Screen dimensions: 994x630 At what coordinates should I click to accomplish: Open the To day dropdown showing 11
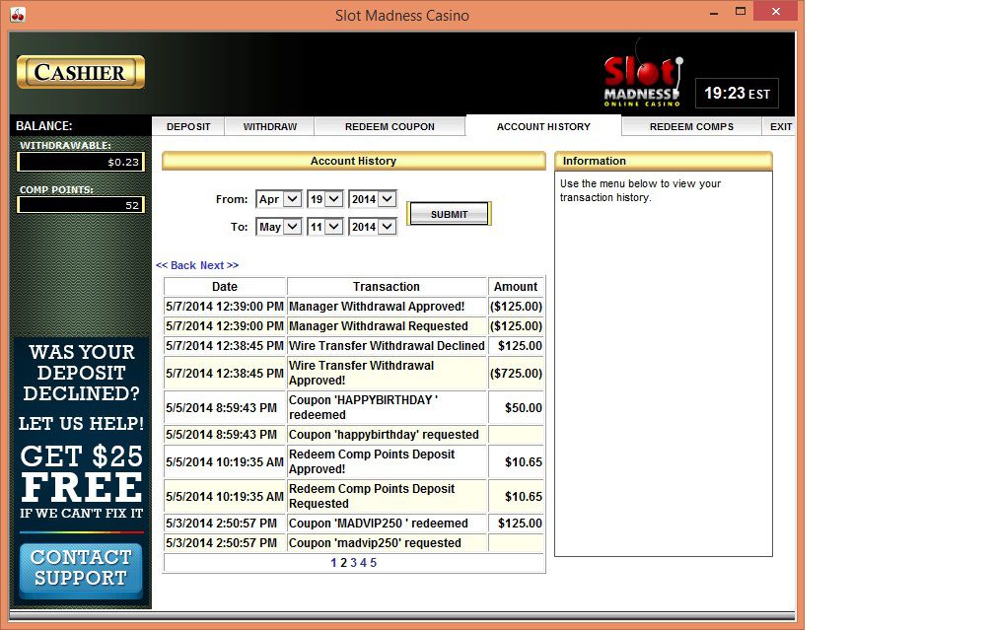coord(325,227)
